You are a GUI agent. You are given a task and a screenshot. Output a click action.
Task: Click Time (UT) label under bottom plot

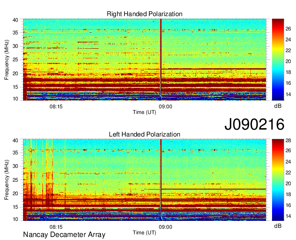145,233
